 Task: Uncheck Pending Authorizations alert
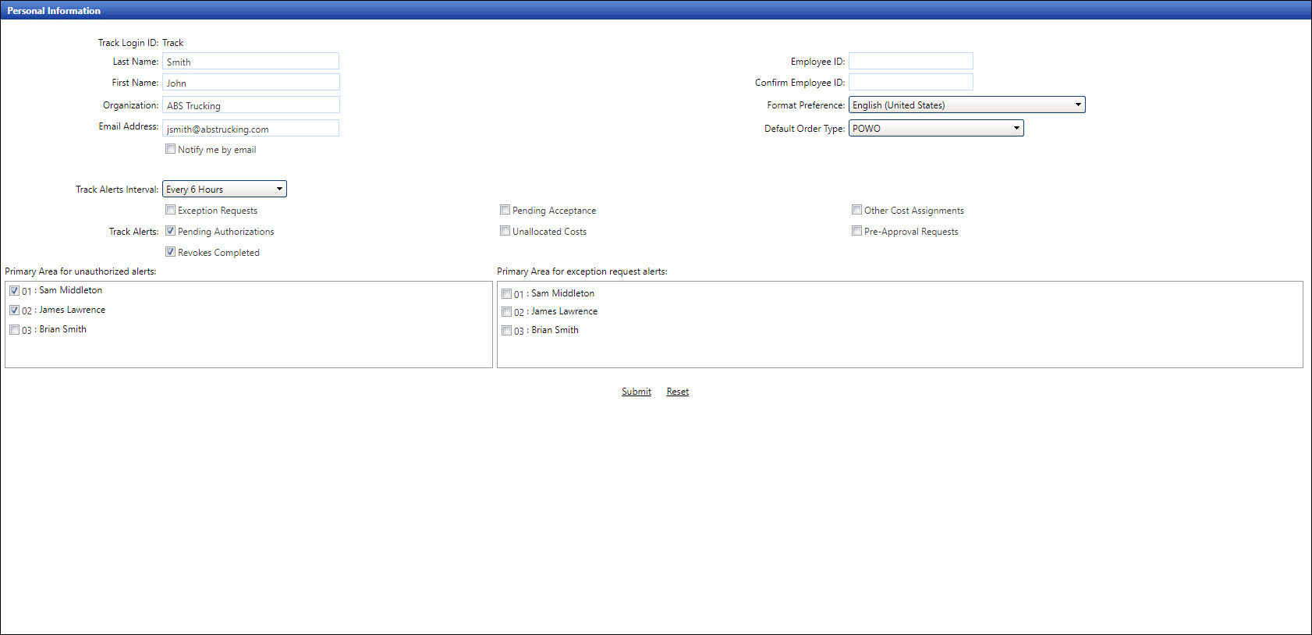point(170,231)
